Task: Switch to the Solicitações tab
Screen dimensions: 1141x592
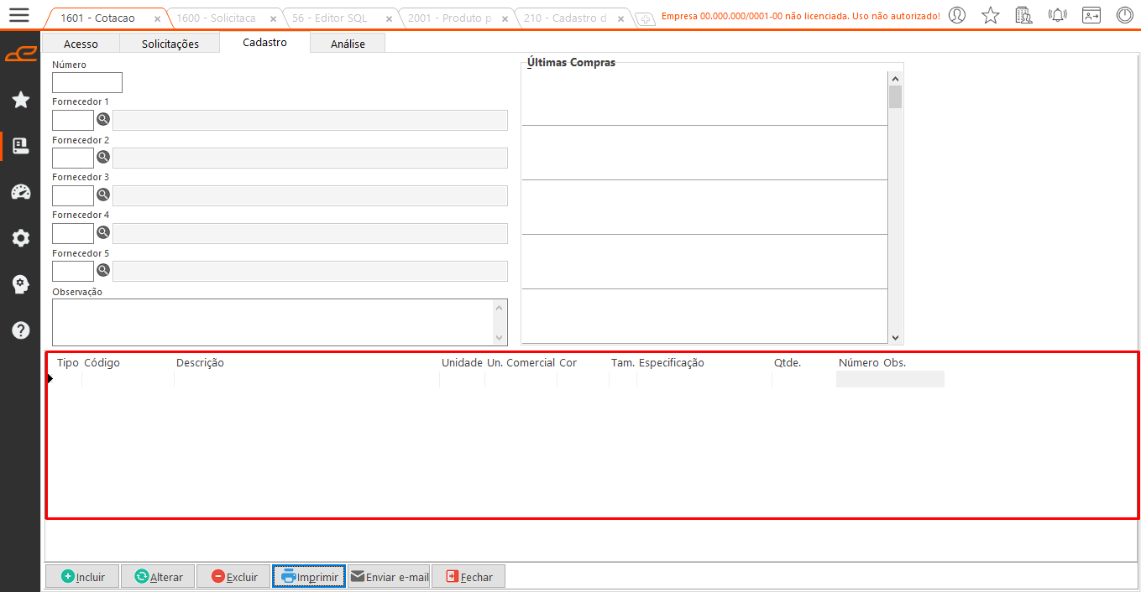Action: 170,44
